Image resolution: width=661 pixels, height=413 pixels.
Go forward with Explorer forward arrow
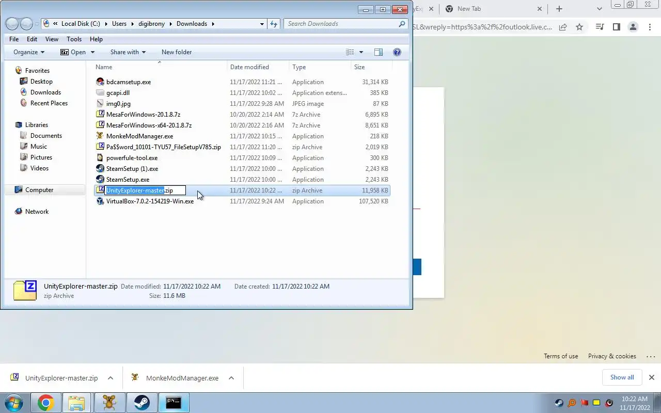tap(26, 24)
